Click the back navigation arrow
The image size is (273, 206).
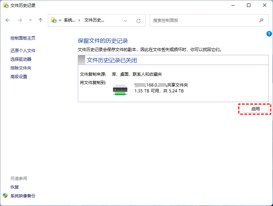click(8, 20)
